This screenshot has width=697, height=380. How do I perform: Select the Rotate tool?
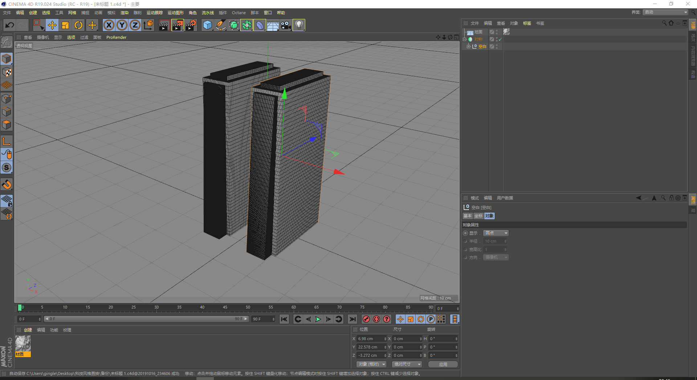78,25
